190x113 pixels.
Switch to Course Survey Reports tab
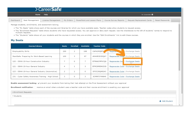(114, 20)
